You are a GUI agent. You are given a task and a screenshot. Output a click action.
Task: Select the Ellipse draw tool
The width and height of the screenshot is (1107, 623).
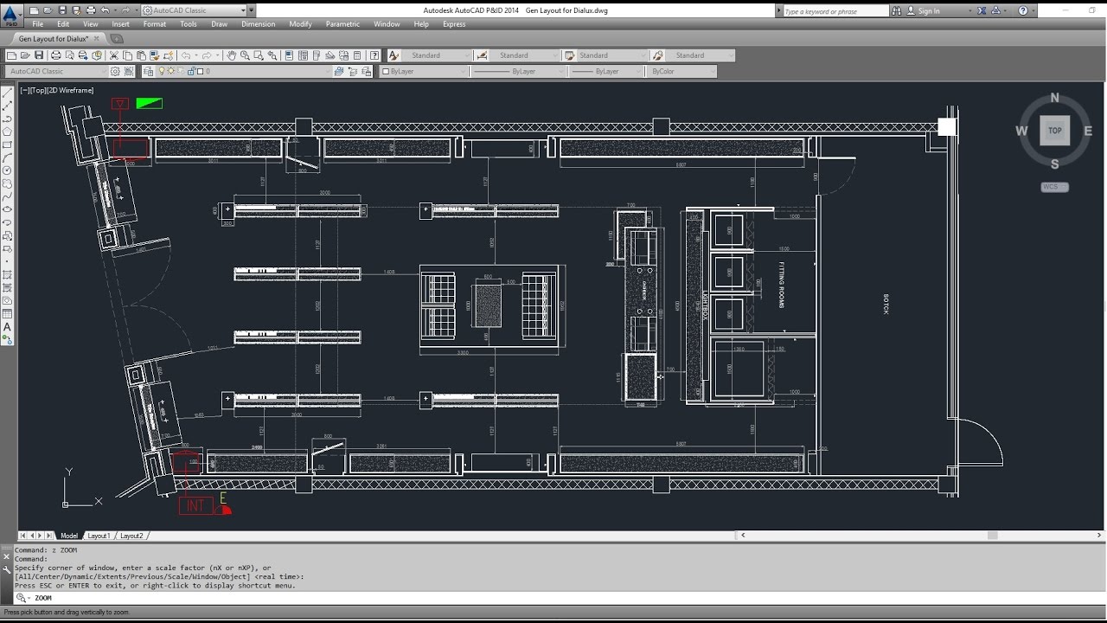coord(8,209)
